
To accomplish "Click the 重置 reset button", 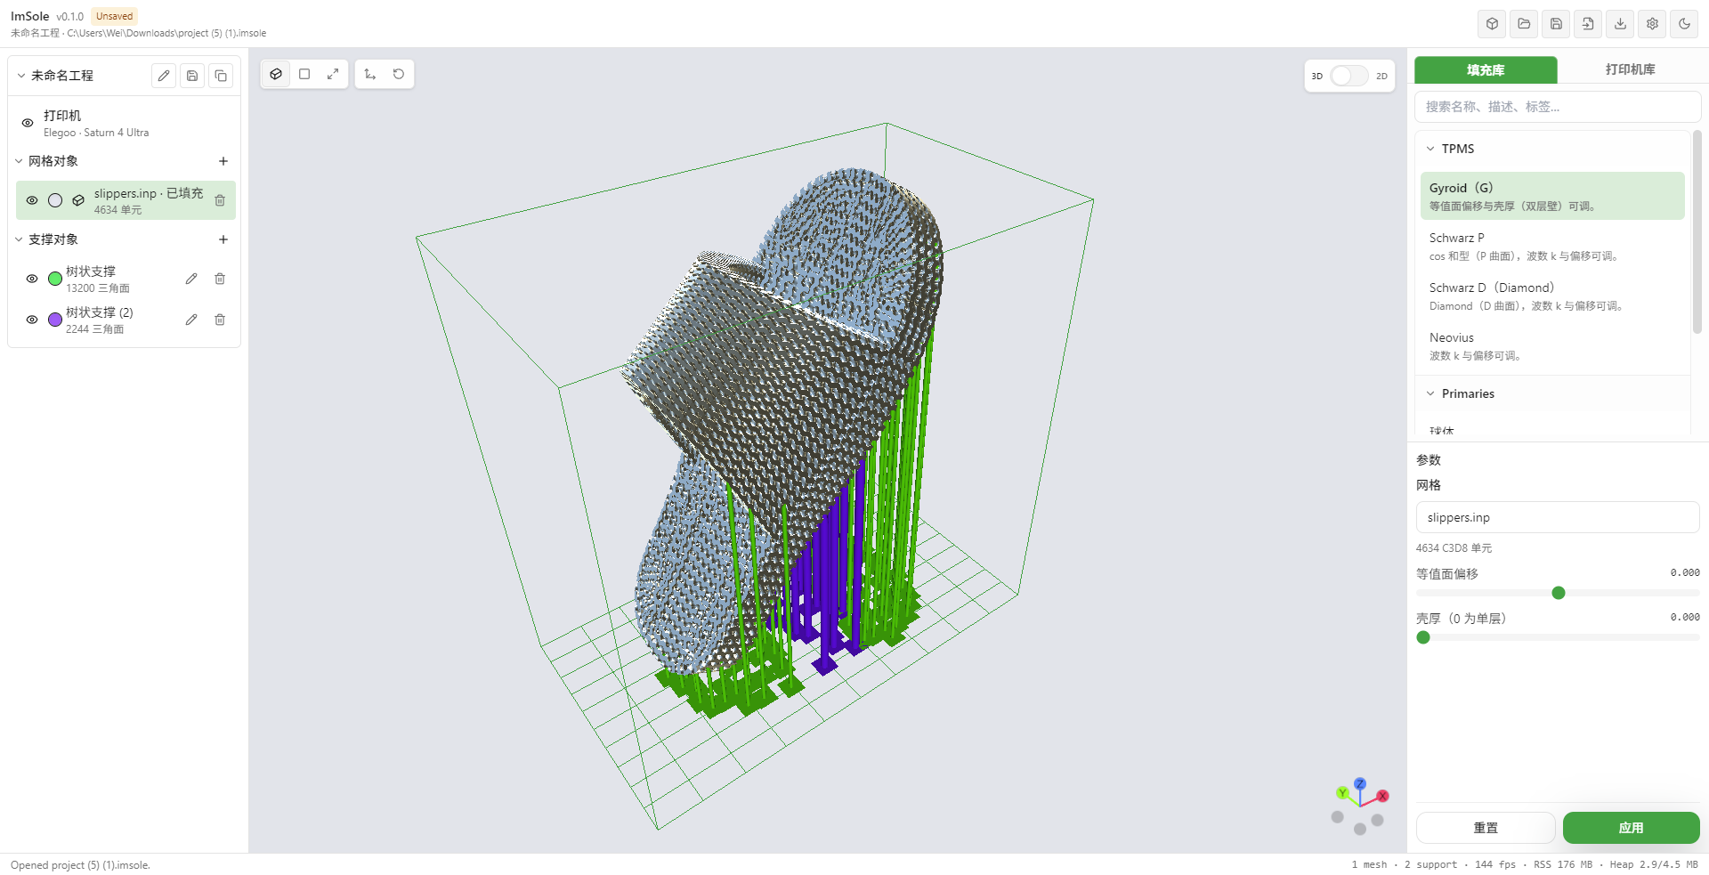I will tap(1486, 828).
